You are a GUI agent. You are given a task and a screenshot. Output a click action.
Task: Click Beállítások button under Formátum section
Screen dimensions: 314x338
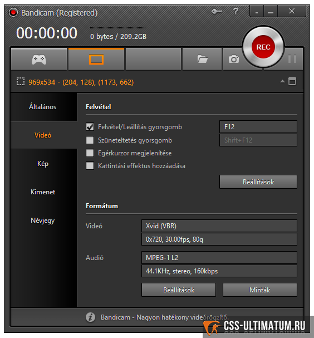point(179,290)
